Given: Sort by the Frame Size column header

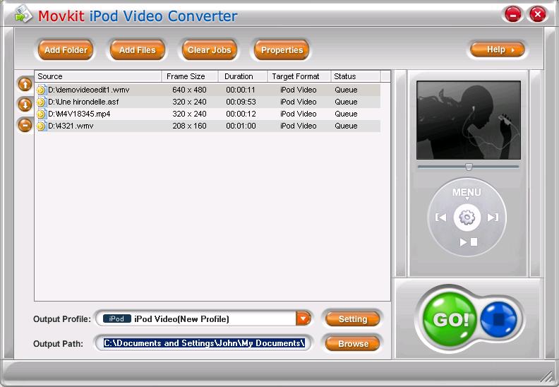Looking at the screenshot, I should pos(190,76).
